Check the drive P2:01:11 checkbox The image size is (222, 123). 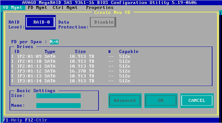[x=15, y=66]
